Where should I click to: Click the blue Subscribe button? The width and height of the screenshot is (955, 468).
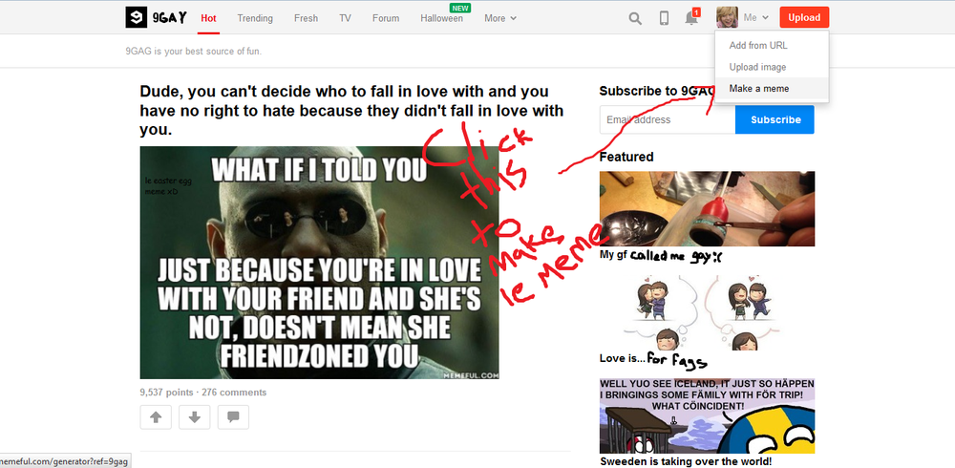775,119
